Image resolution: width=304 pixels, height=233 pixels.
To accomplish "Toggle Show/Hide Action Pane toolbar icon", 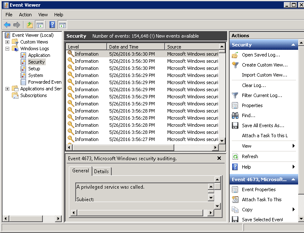I will coord(63,25).
